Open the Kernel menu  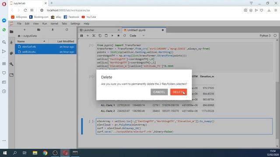[54, 24]
